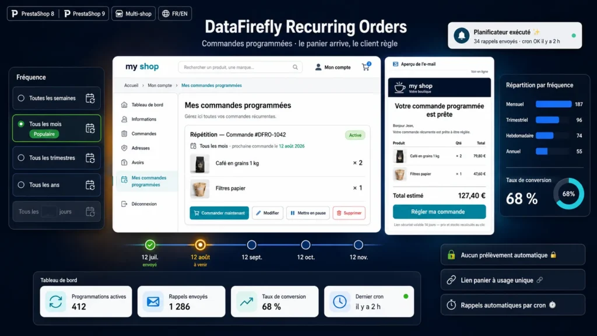Click calendar icon for Tous les trimestres
The width and height of the screenshot is (597, 336).
(90, 157)
